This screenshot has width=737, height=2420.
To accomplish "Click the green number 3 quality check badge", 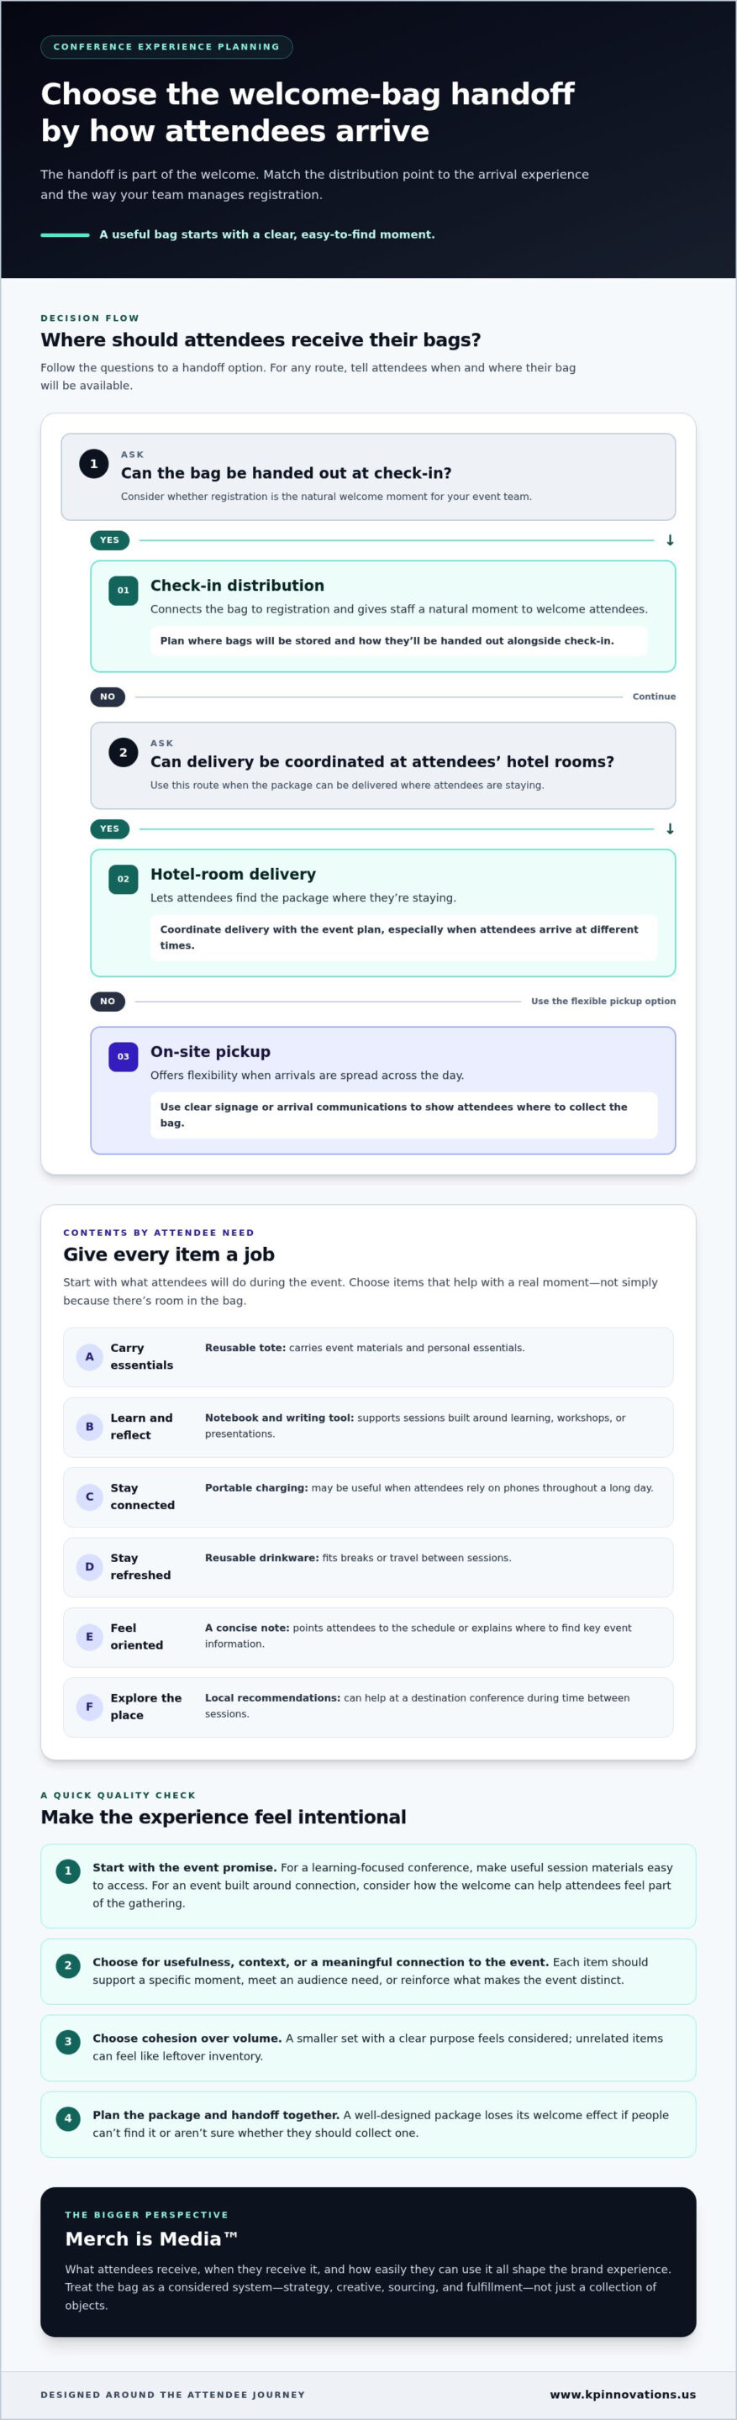I will (68, 2041).
